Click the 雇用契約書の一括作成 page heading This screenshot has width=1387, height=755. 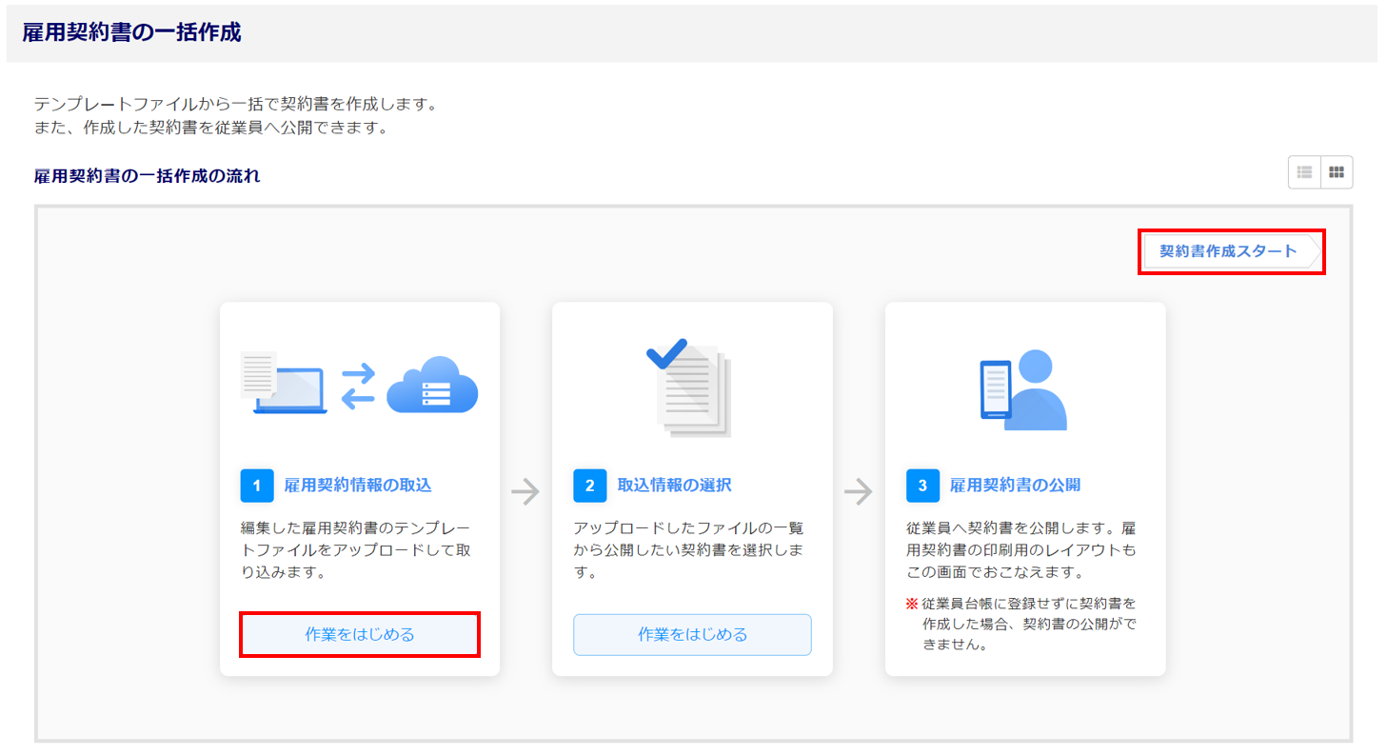pos(131,33)
